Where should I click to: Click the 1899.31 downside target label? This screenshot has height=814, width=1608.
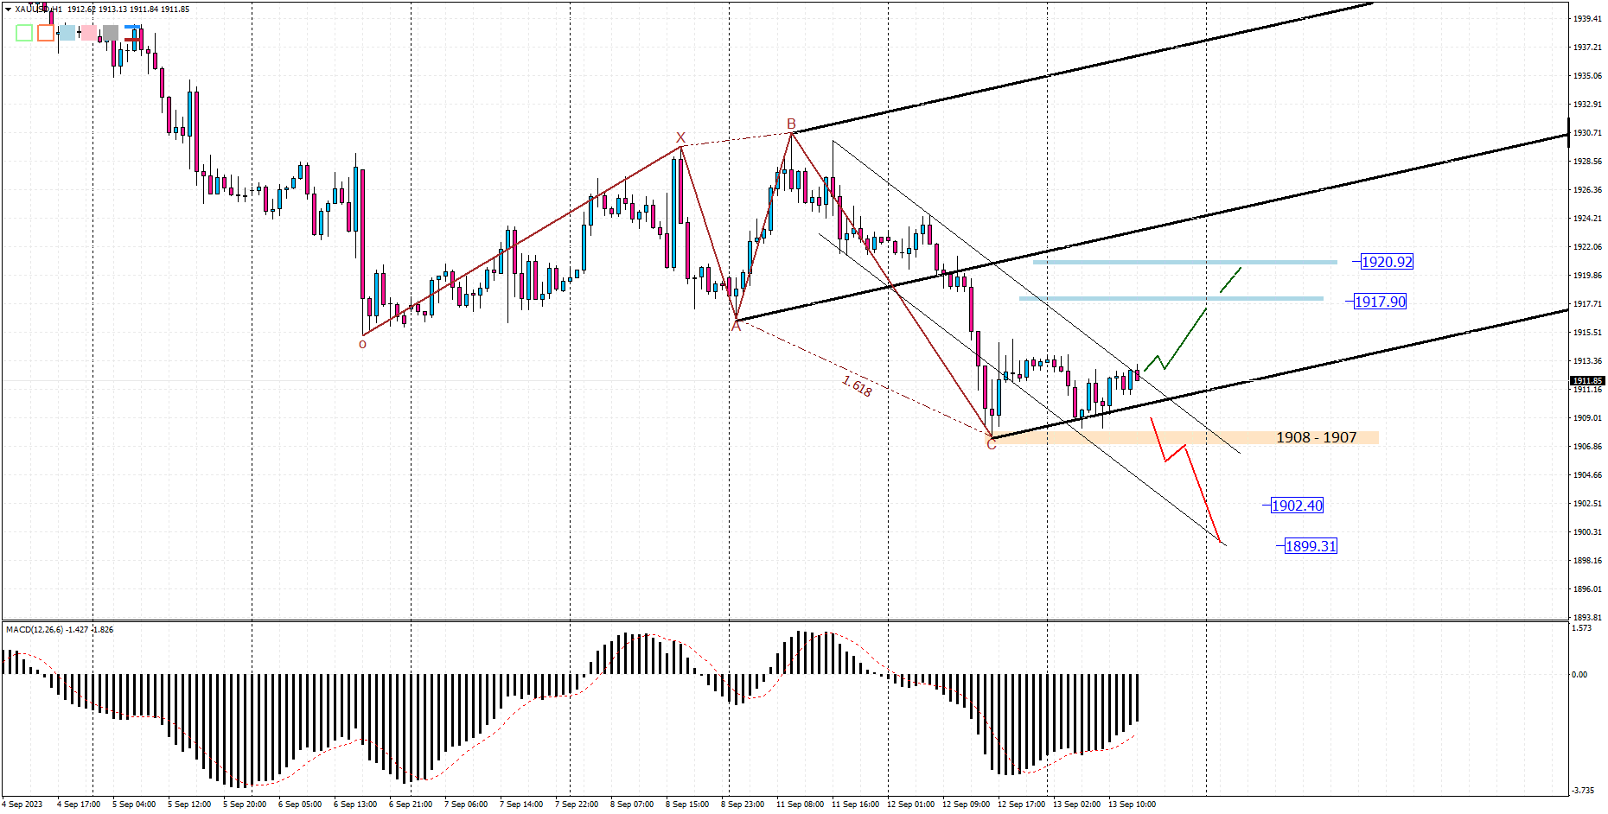[x=1311, y=546]
